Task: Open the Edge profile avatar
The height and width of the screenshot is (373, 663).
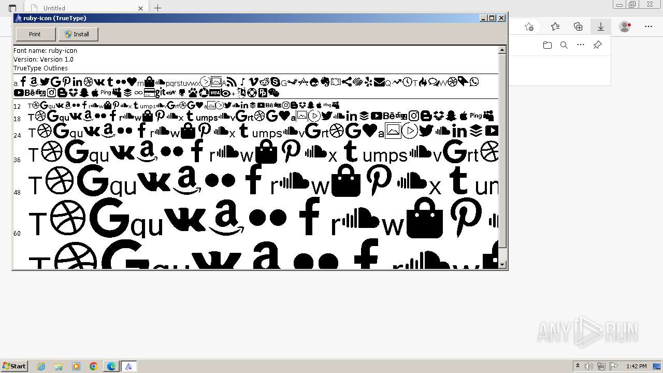Action: coord(625,26)
